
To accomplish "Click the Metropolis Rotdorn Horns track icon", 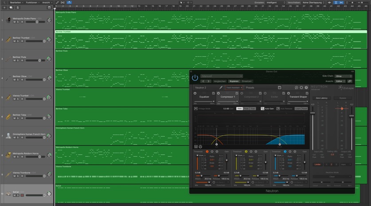I will click(x=8, y=155).
